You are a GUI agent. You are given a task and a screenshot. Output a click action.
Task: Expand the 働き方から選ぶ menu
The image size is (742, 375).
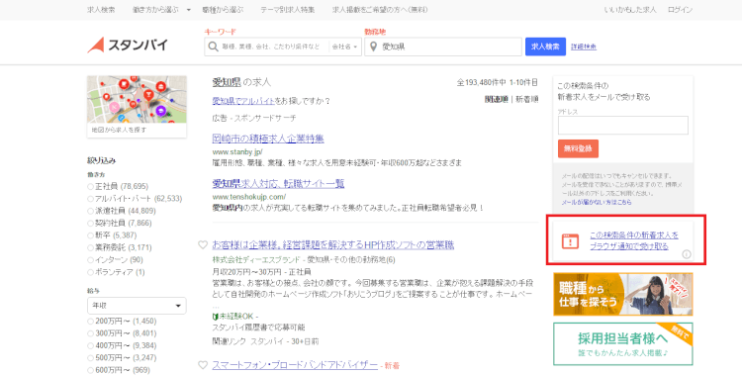[161, 10]
